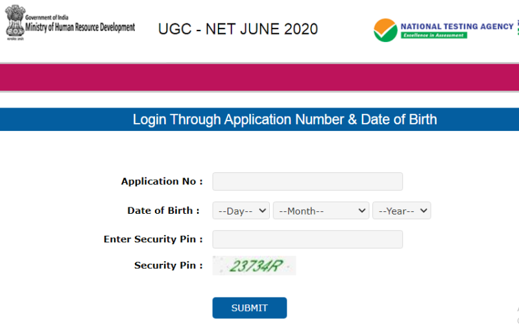Click the Enter Security Pin label

[153, 239]
